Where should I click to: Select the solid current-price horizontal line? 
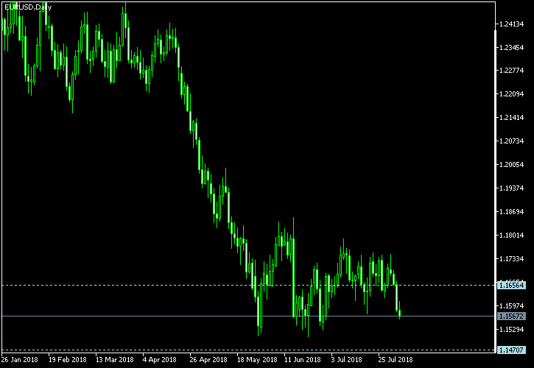pos(248,316)
